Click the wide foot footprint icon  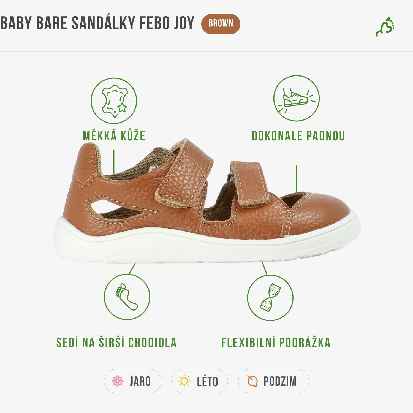[x=127, y=297]
